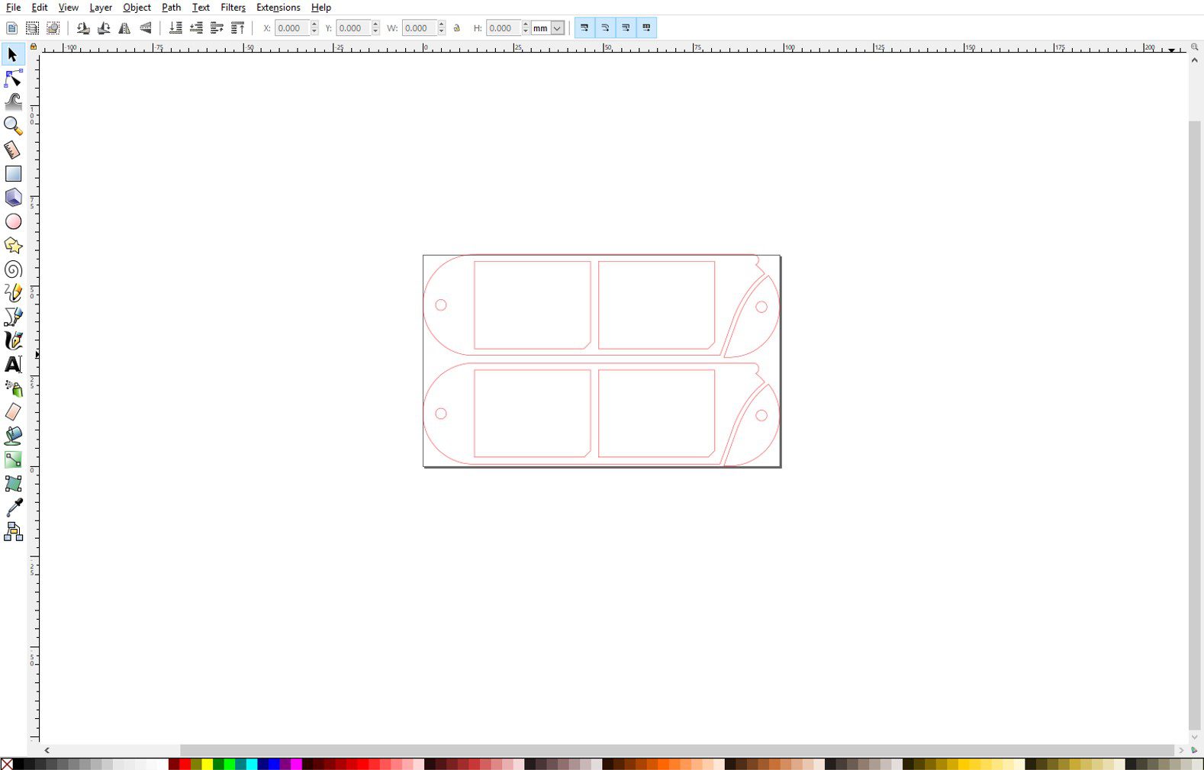1204x770 pixels.
Task: Click the yellow swatch in palette
Action: tap(207, 764)
